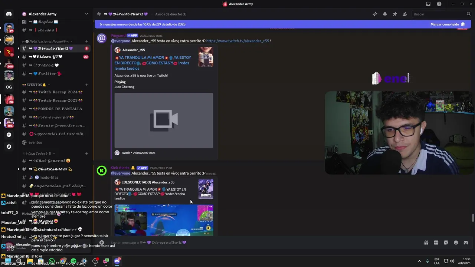Click the Enviar mensaje input box

260,243
